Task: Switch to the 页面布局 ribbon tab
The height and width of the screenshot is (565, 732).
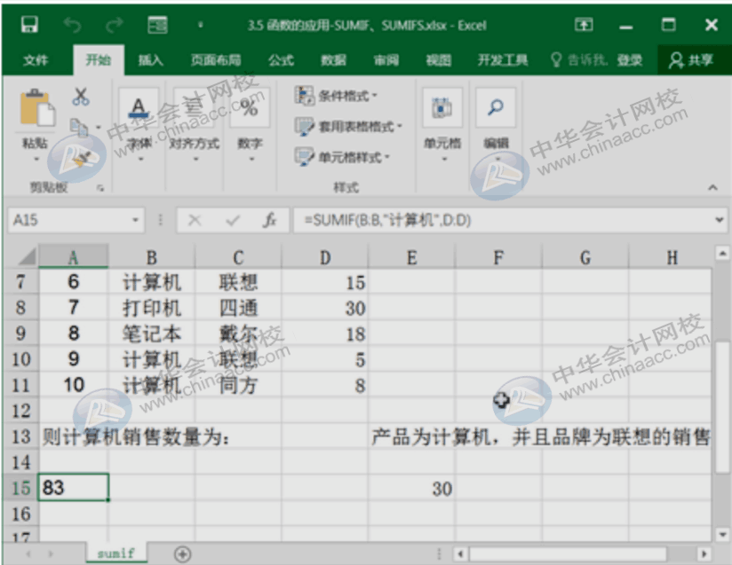Action: (216, 59)
